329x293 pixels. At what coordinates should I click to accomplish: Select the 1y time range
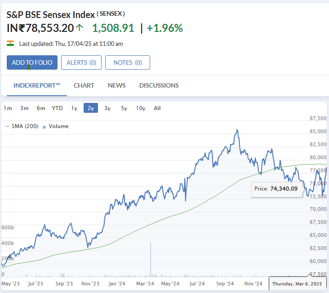[x=74, y=108]
